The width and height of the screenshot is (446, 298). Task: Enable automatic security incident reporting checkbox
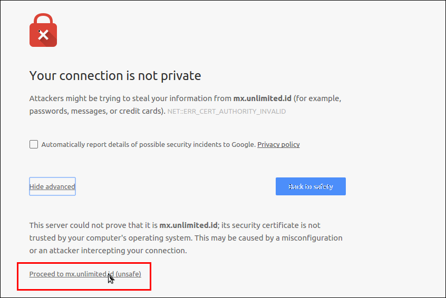(34, 144)
